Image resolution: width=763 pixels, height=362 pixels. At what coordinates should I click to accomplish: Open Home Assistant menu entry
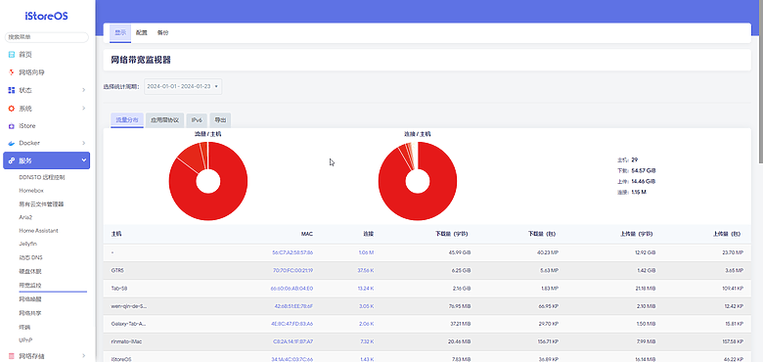click(38, 231)
